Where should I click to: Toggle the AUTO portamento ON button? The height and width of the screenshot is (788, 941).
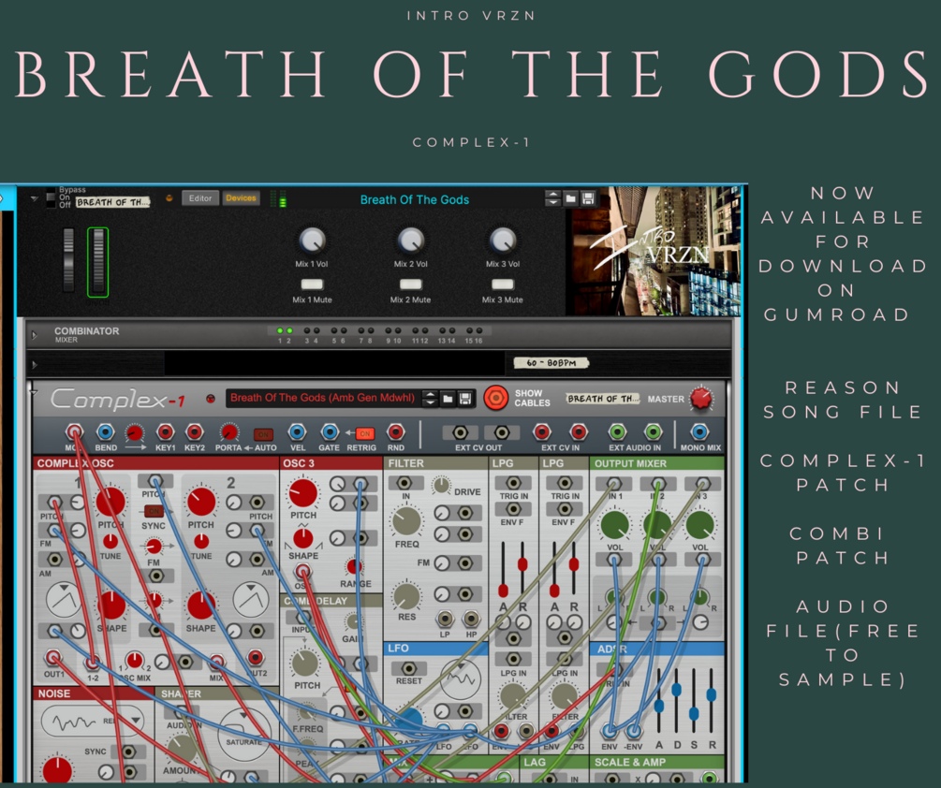[x=263, y=434]
